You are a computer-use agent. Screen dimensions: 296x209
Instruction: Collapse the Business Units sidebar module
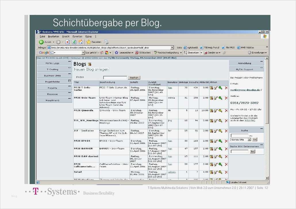coord(70,74)
